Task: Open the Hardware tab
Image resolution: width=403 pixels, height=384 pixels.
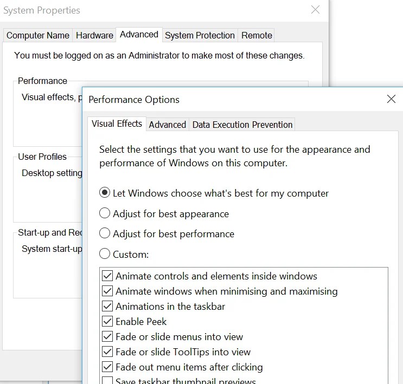Action: pyautogui.click(x=94, y=35)
